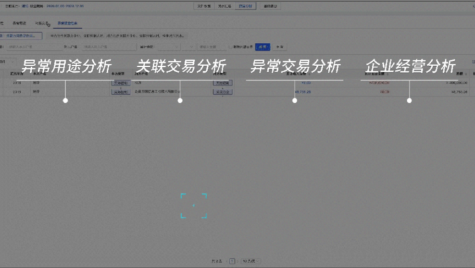Click the outlined 关联方 button at top left
475x268 pixels.
click(x=22, y=36)
